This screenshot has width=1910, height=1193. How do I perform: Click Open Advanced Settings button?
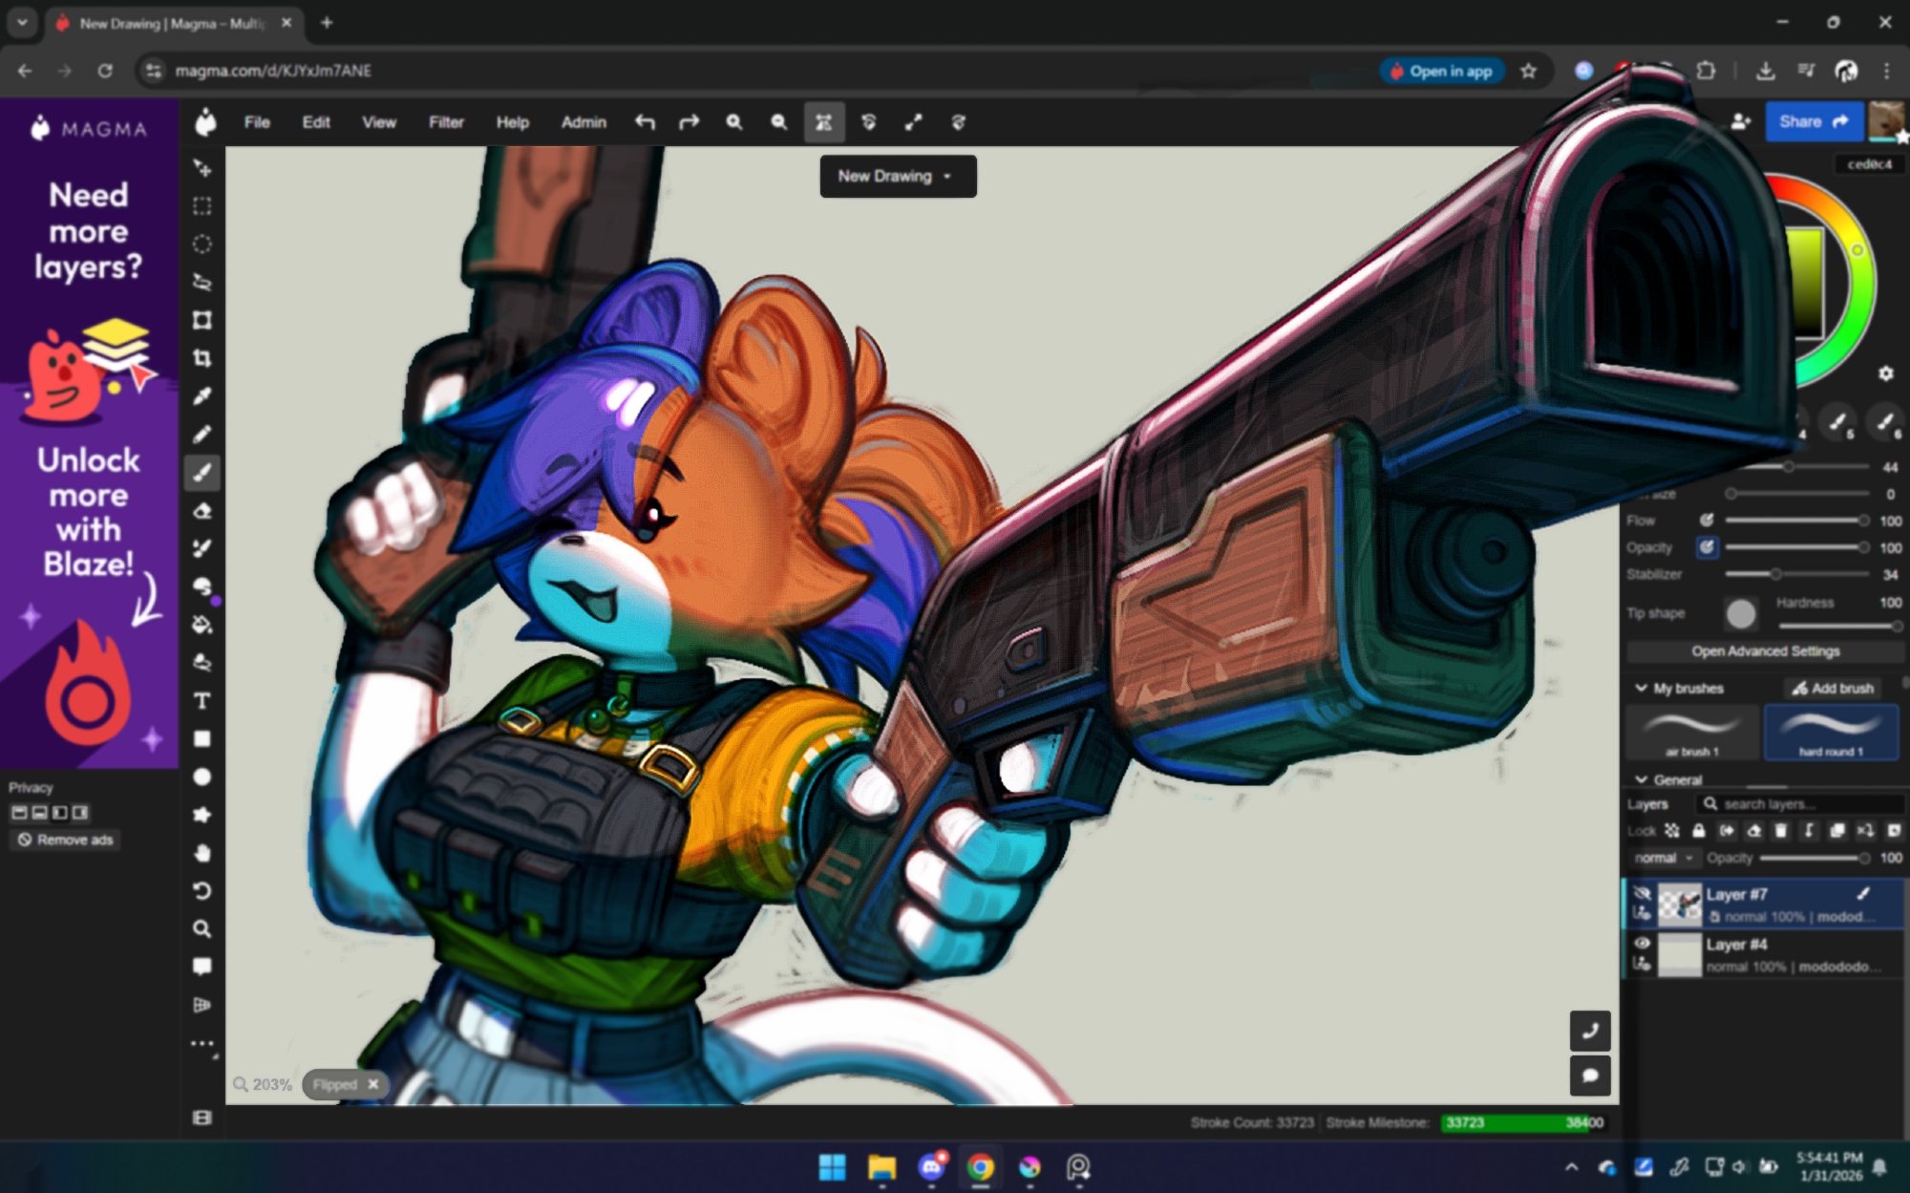(x=1765, y=651)
